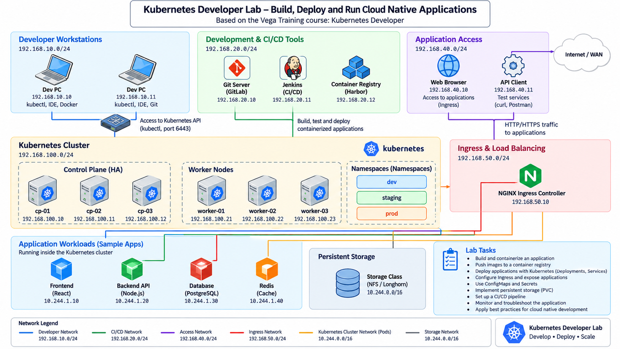Select the worker-01 node server icon
620x349 pixels.
212,190
